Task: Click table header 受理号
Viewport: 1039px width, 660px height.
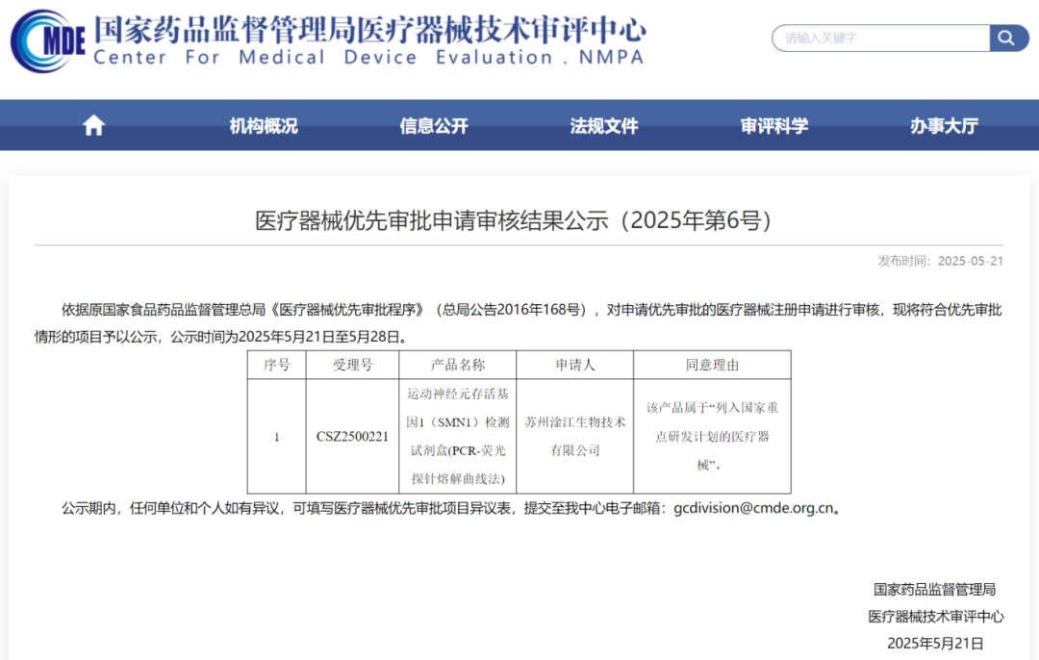Action: tap(352, 366)
